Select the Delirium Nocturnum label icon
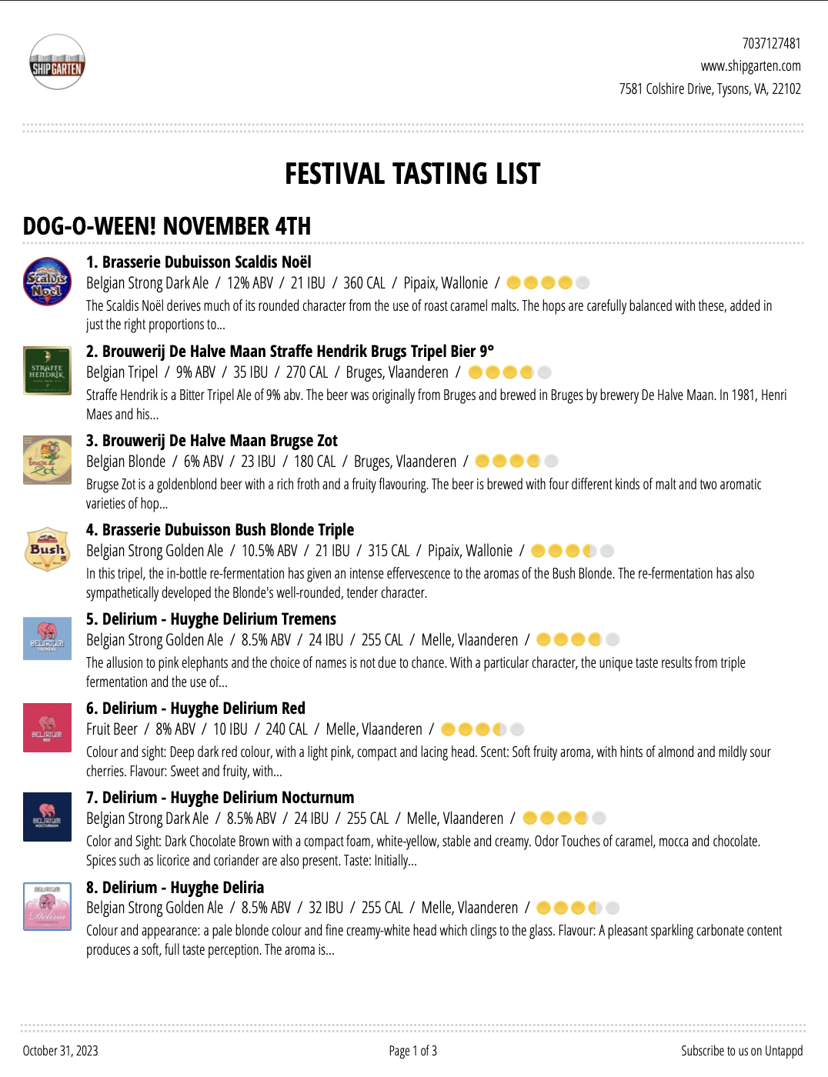 (47, 817)
